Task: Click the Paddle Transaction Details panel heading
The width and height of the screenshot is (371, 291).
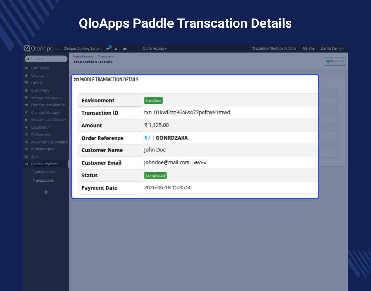Action: 106,80
